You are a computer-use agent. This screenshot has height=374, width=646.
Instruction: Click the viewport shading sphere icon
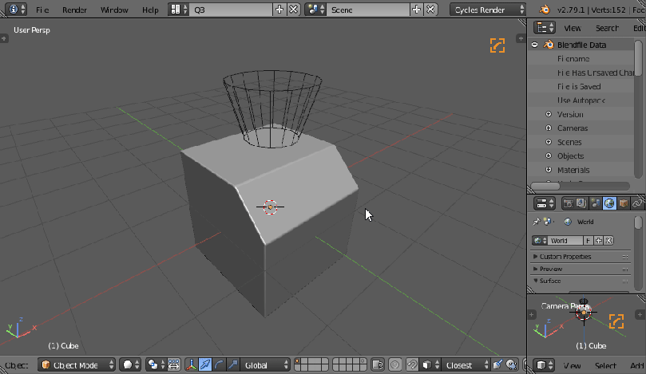point(129,365)
